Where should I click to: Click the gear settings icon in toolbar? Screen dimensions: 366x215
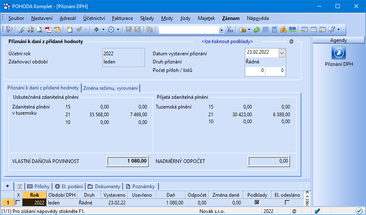[x=111, y=30]
